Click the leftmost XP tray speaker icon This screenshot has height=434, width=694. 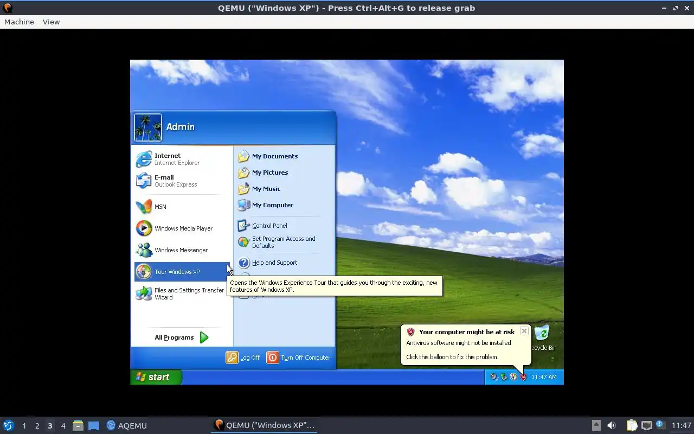tap(494, 377)
